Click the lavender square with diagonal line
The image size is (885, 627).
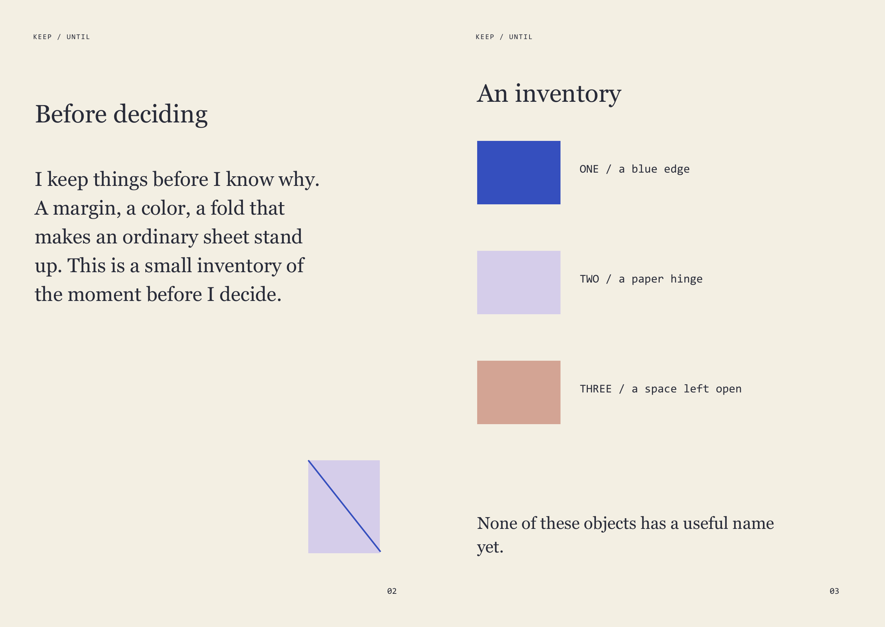pos(344,506)
